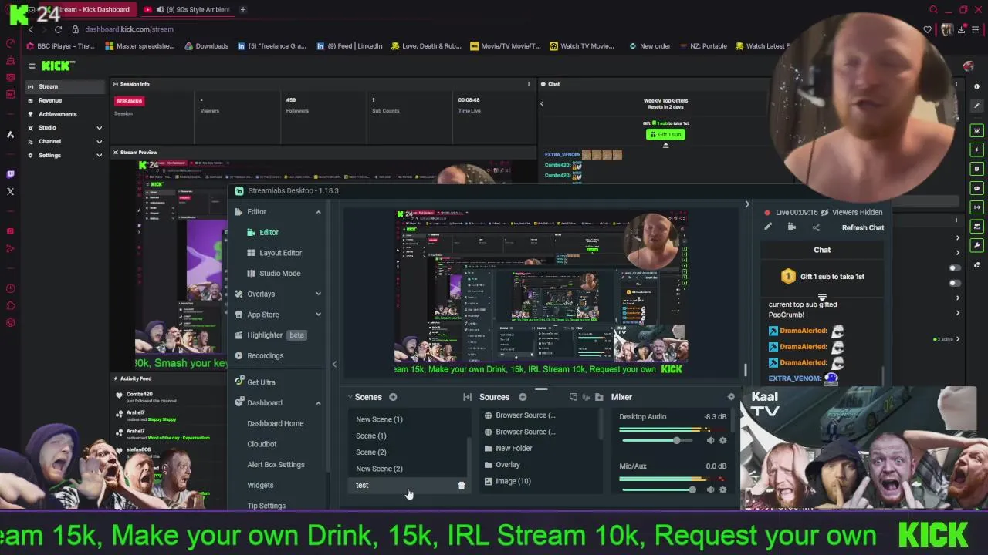The width and height of the screenshot is (988, 555).
Task: Open Widgets link in Streamlabs
Action: (x=260, y=485)
